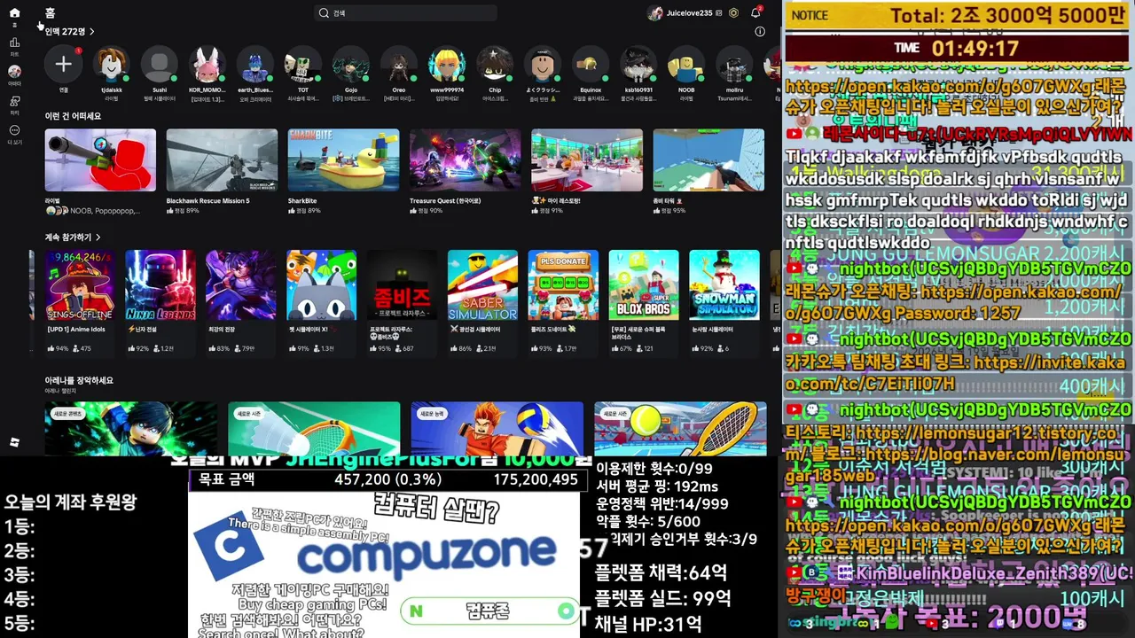Open the Super Blox Bros game tile
Viewport: 1135px width, 638px height.
(x=644, y=285)
